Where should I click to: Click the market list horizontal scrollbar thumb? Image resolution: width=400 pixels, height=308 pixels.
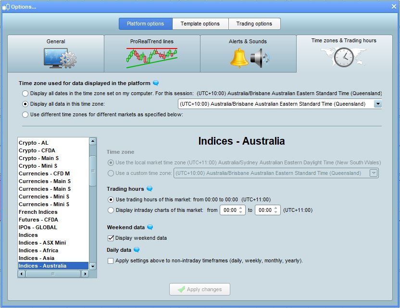(x=53, y=274)
